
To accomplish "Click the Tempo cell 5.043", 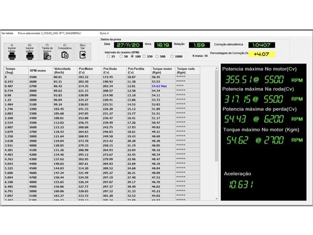I will [16, 164].
